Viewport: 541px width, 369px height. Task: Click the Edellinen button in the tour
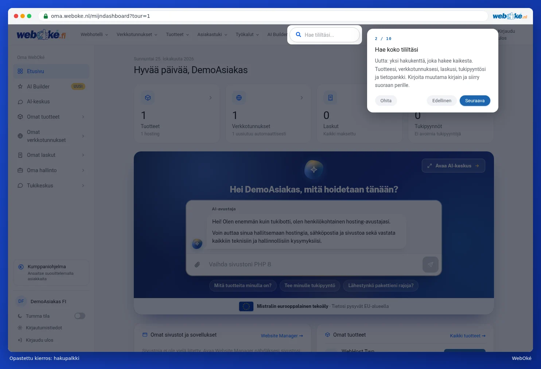pyautogui.click(x=441, y=101)
